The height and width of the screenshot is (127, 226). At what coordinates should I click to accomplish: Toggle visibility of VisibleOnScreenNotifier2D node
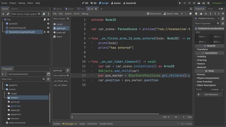(x=48, y=32)
